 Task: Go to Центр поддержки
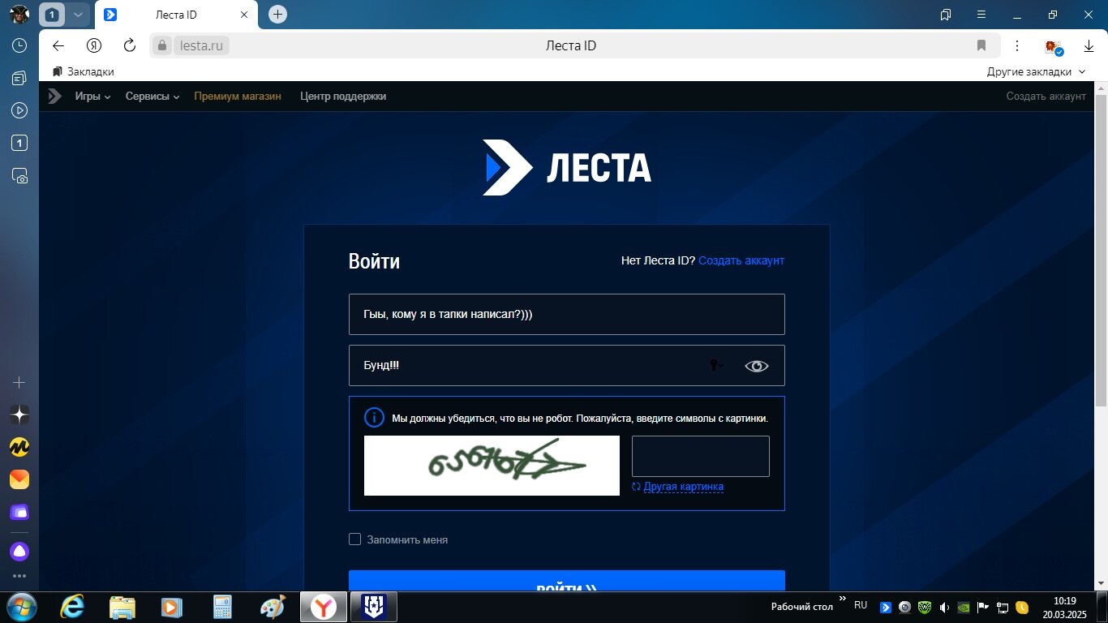[343, 97]
